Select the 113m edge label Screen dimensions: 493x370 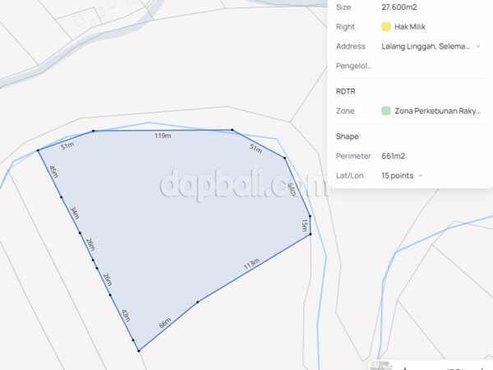pos(251,264)
